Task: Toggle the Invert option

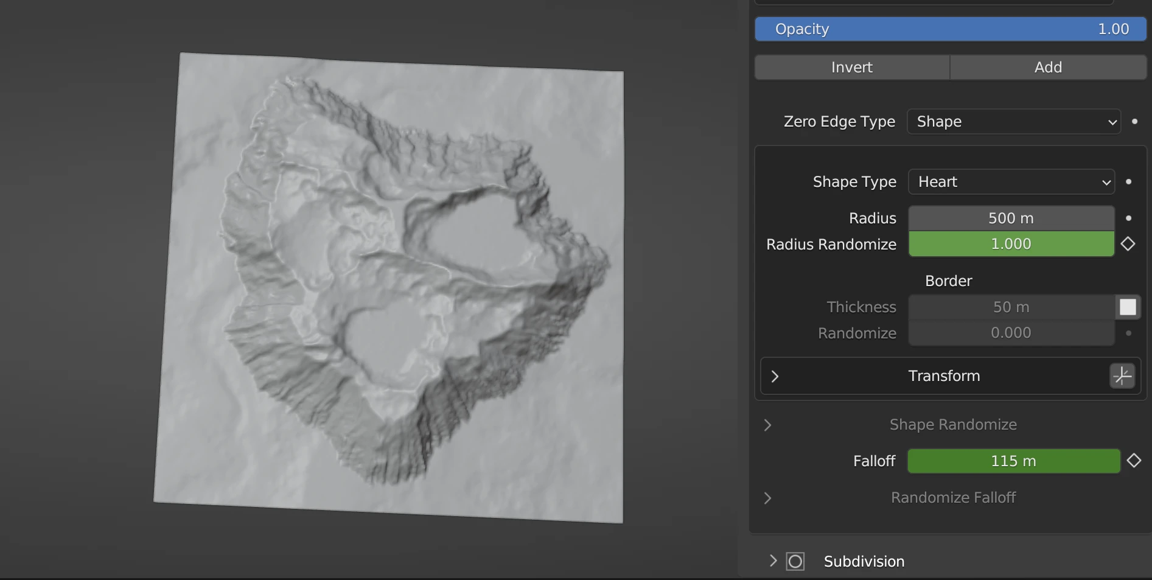Action: point(851,68)
